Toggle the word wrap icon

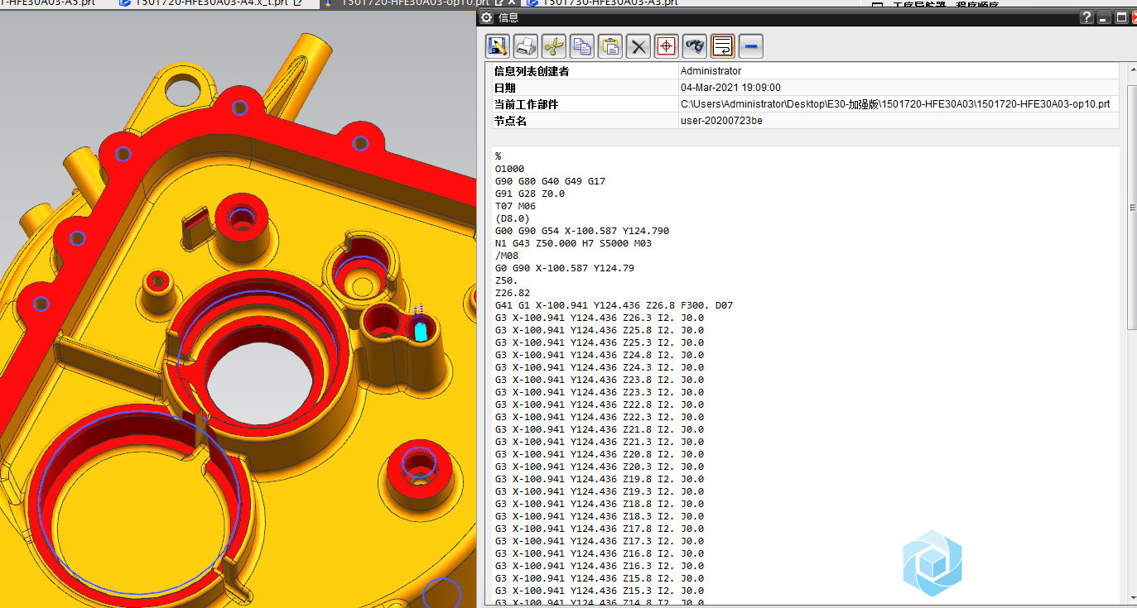723,45
